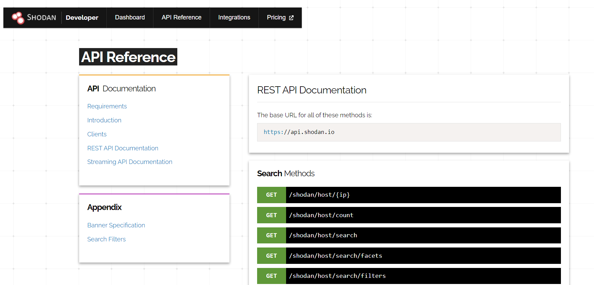Open the Pricing page
Screen dimensions: 594x285
(x=280, y=17)
